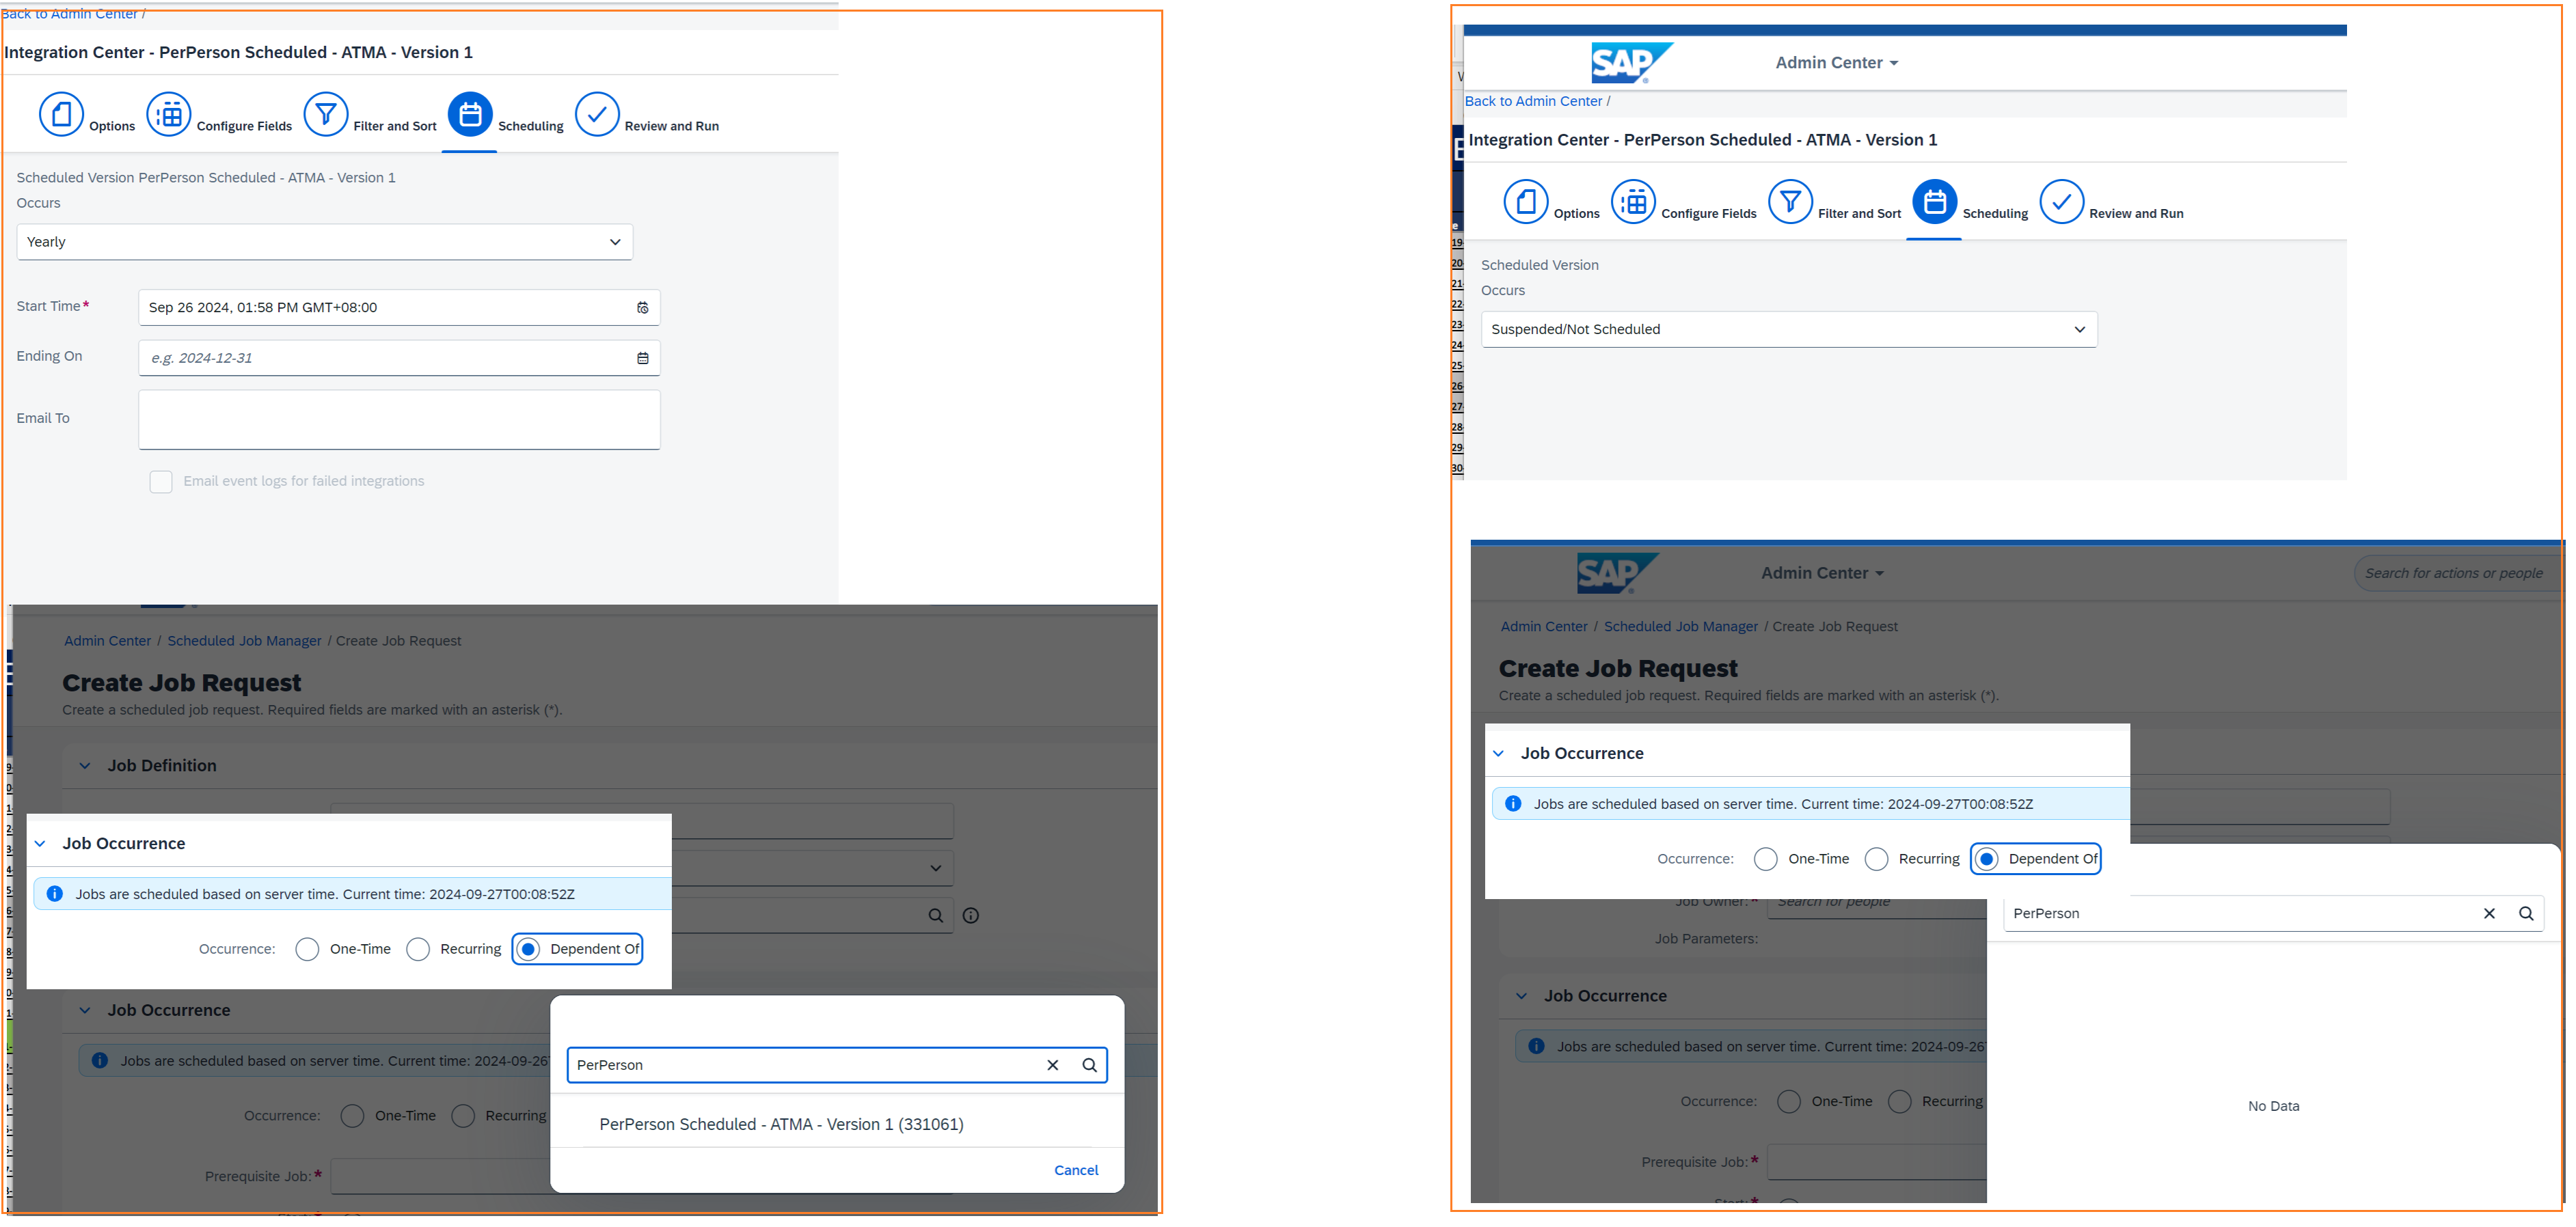Screen dimensions: 2576x1227
Task: Open the Occurs dropdown showing Yearly
Action: pos(325,242)
